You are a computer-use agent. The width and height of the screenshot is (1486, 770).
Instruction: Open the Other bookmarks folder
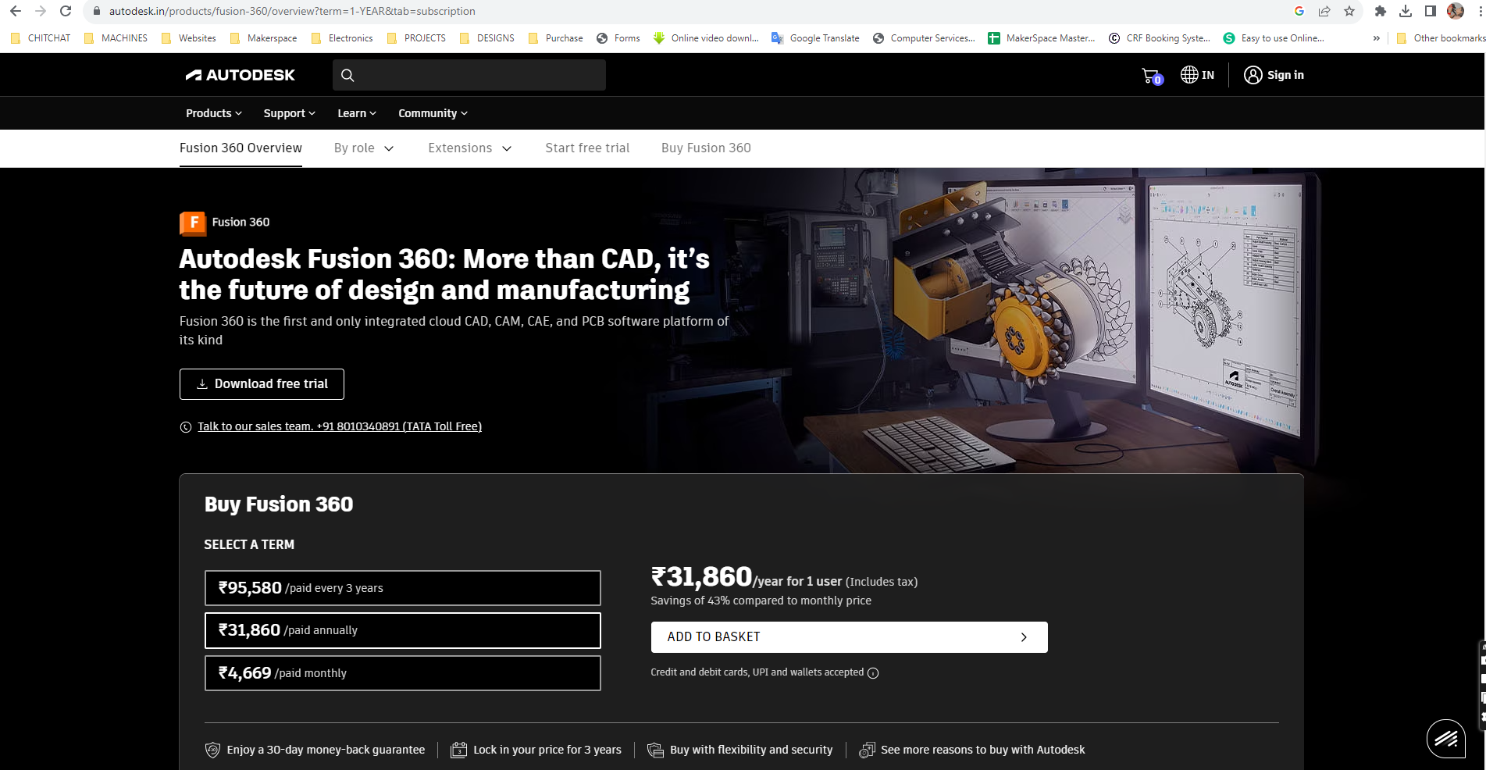tap(1440, 38)
